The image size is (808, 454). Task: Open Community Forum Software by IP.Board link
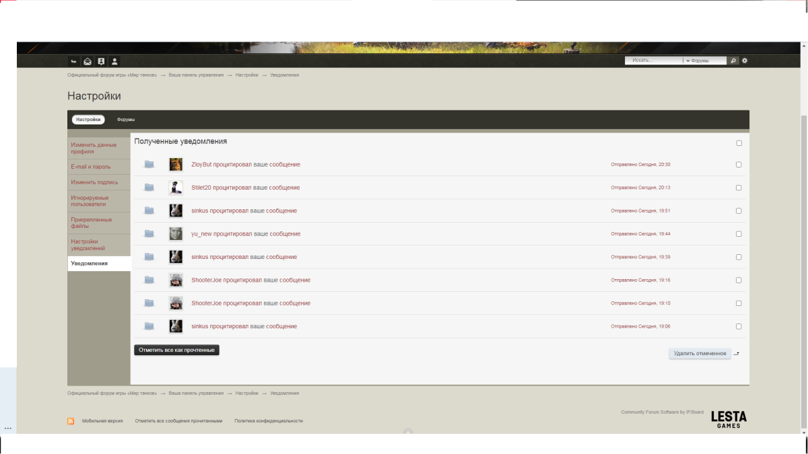click(662, 412)
